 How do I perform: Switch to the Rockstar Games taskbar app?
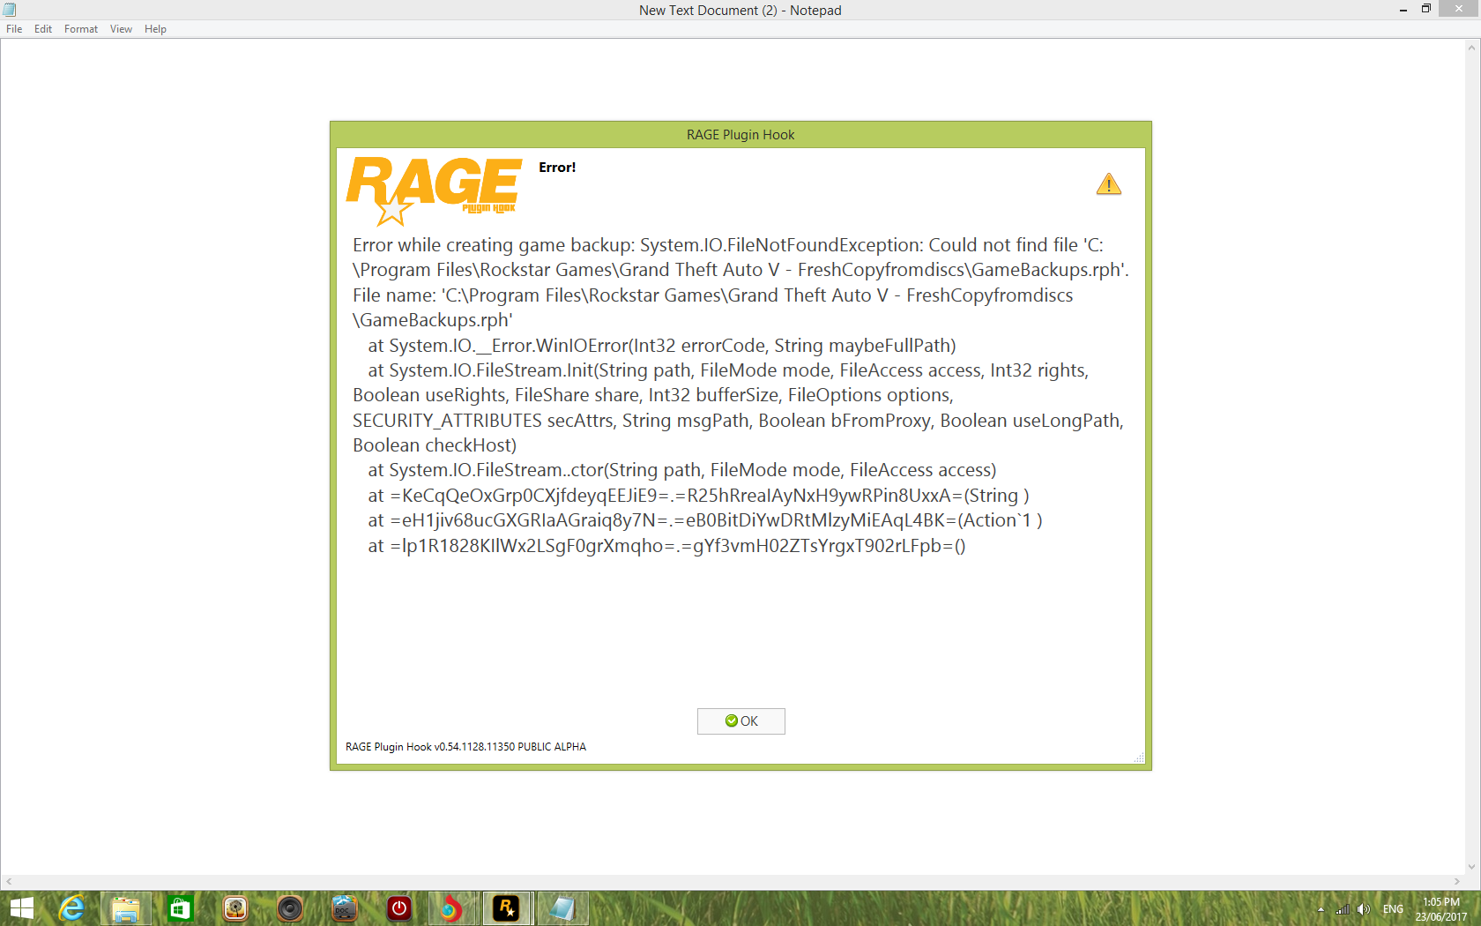507,908
